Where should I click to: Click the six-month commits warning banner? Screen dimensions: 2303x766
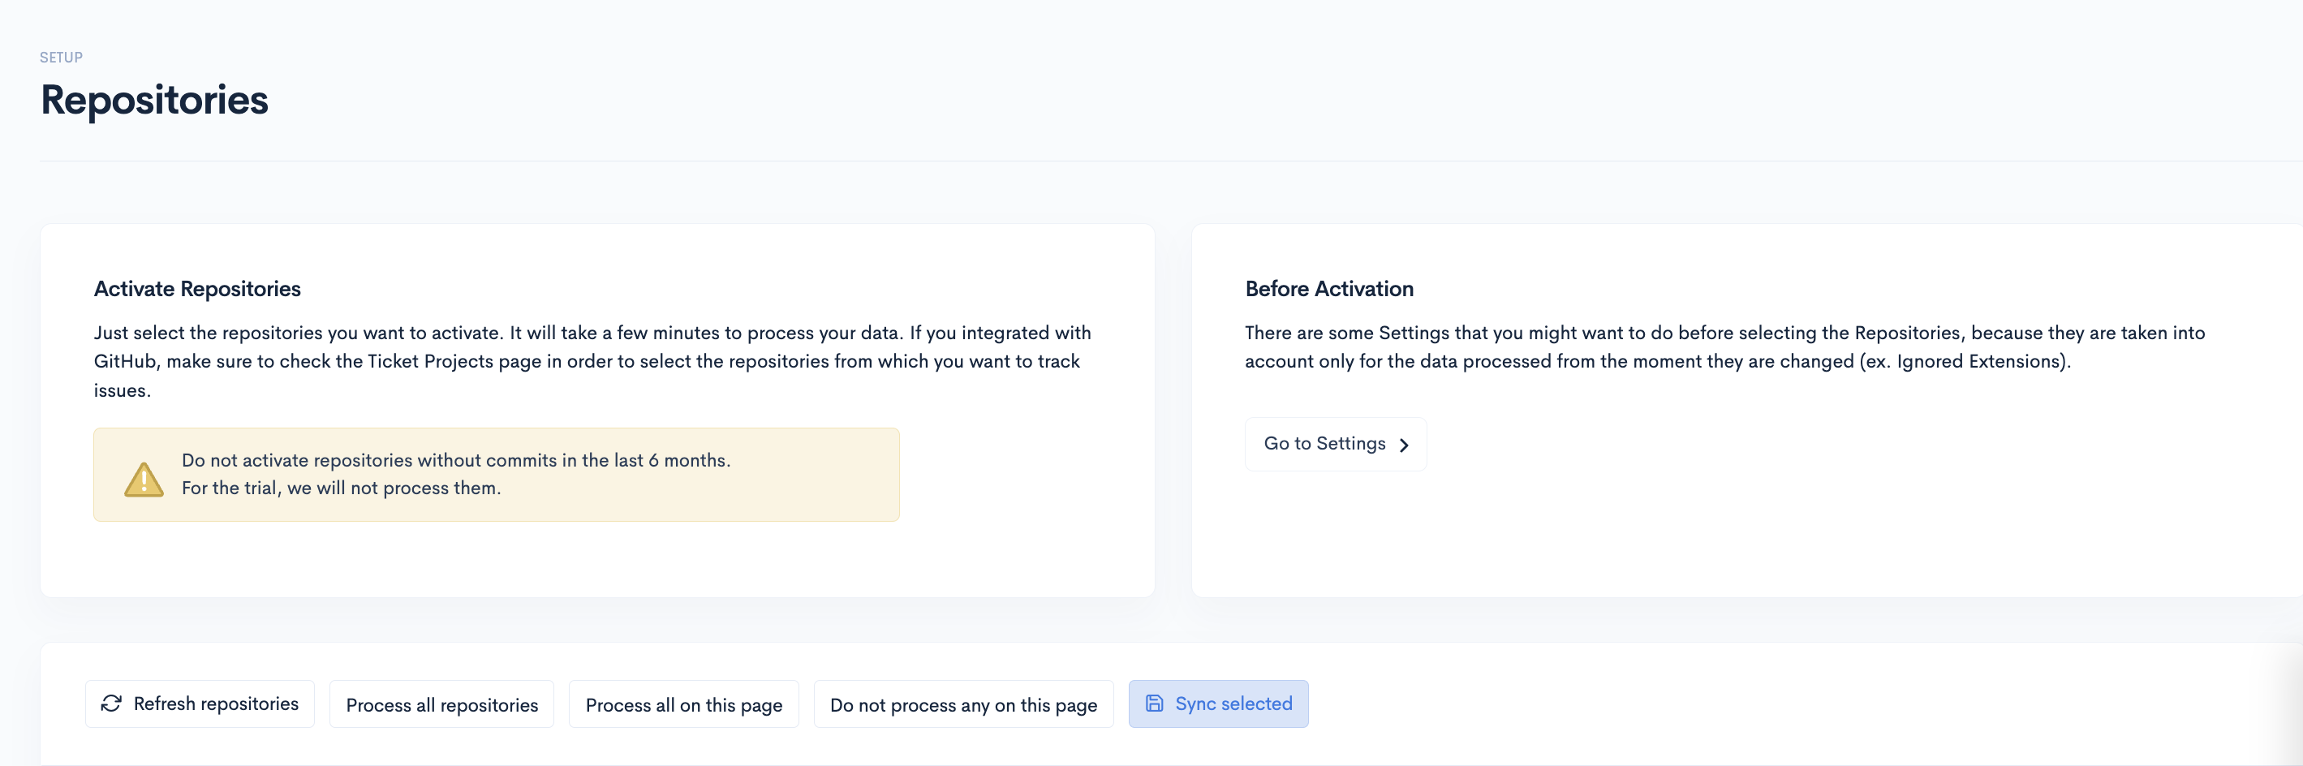(496, 475)
